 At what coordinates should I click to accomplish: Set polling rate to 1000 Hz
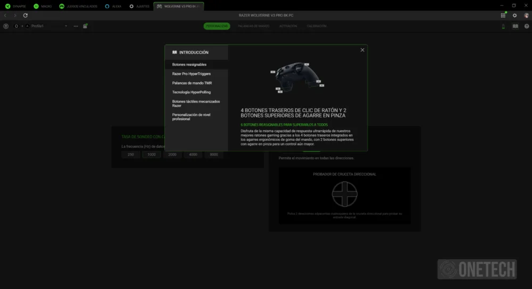151,155
